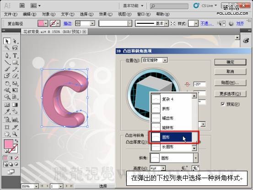Click the 取消 cancel button

(x=230, y=71)
